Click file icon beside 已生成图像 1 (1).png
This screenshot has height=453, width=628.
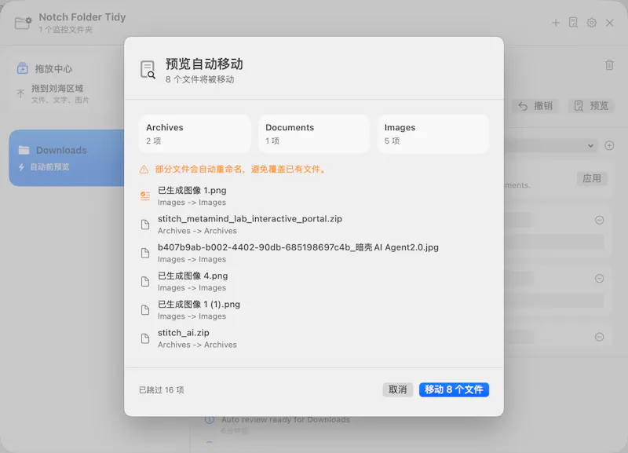(145, 310)
